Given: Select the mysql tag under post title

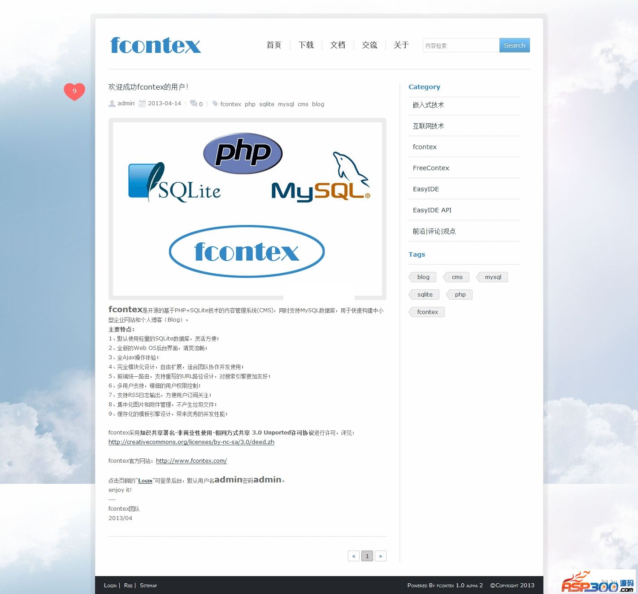Looking at the screenshot, I should coord(286,104).
